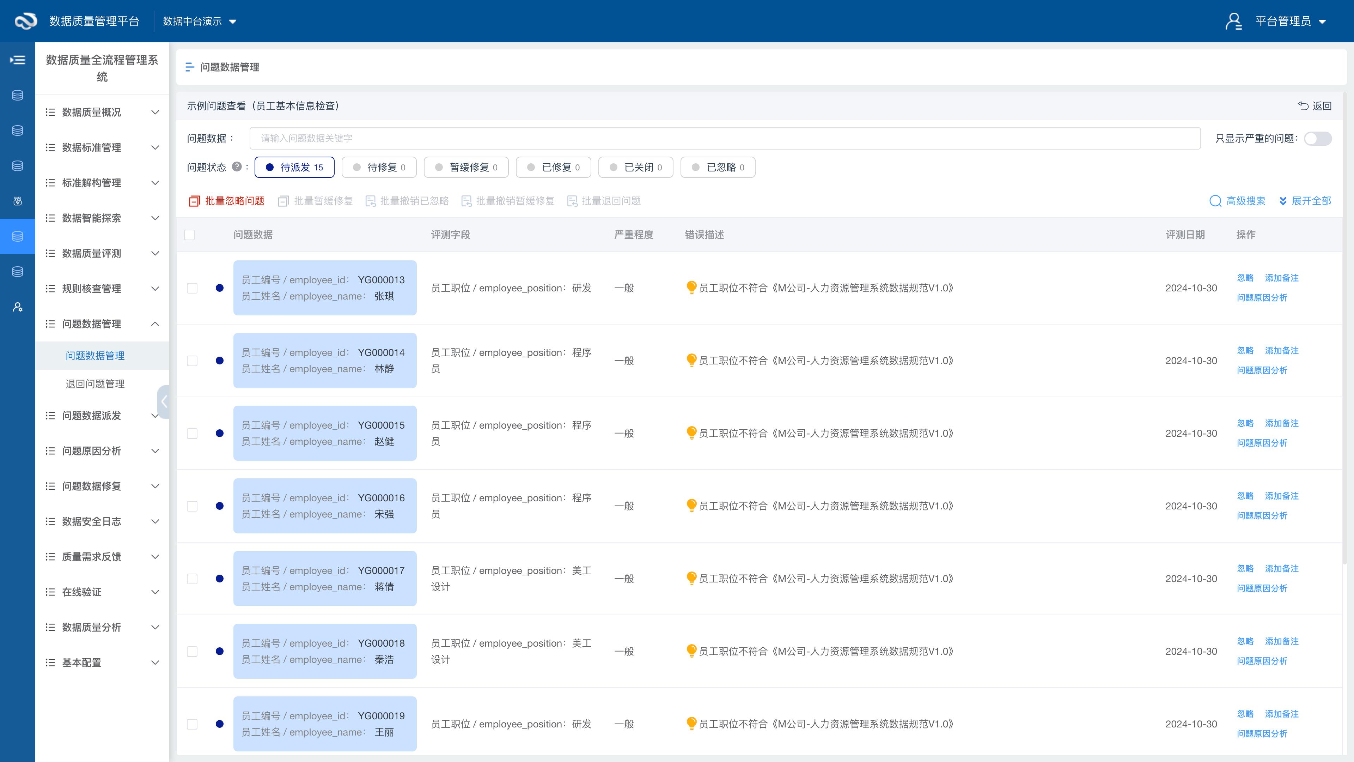This screenshot has height=762, width=1354.
Task: Click the platform logo in header
Action: point(25,21)
